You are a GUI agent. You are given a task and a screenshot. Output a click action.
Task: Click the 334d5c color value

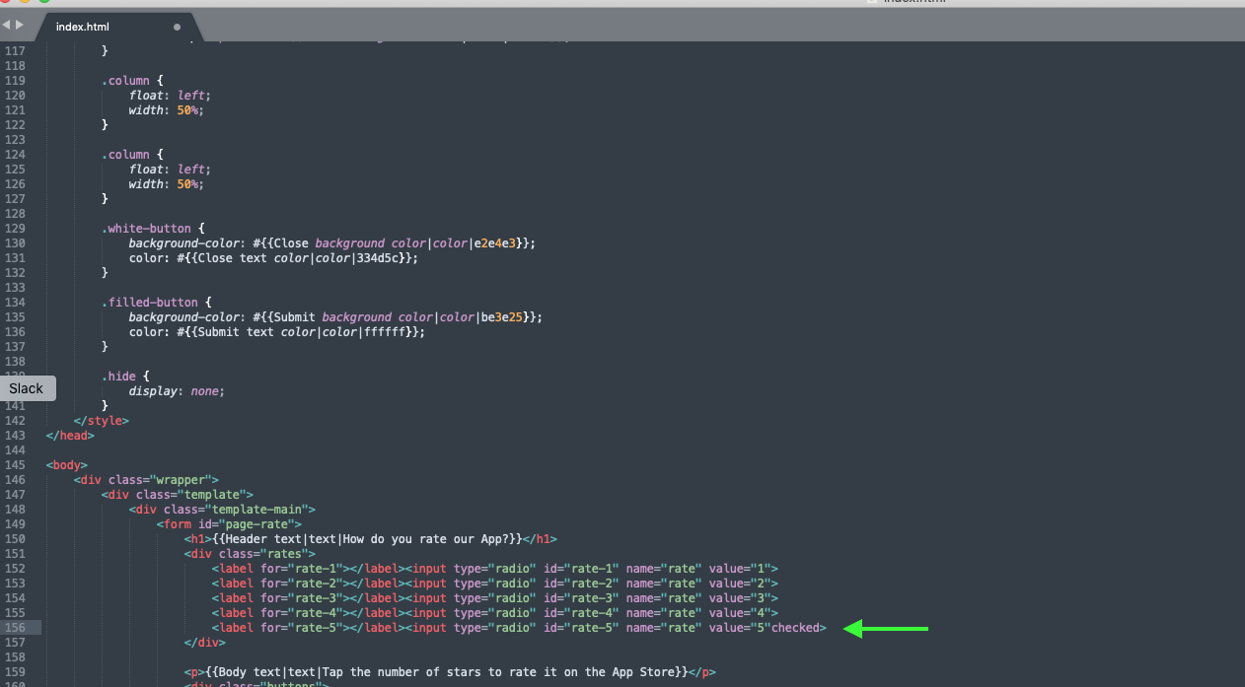pos(378,258)
